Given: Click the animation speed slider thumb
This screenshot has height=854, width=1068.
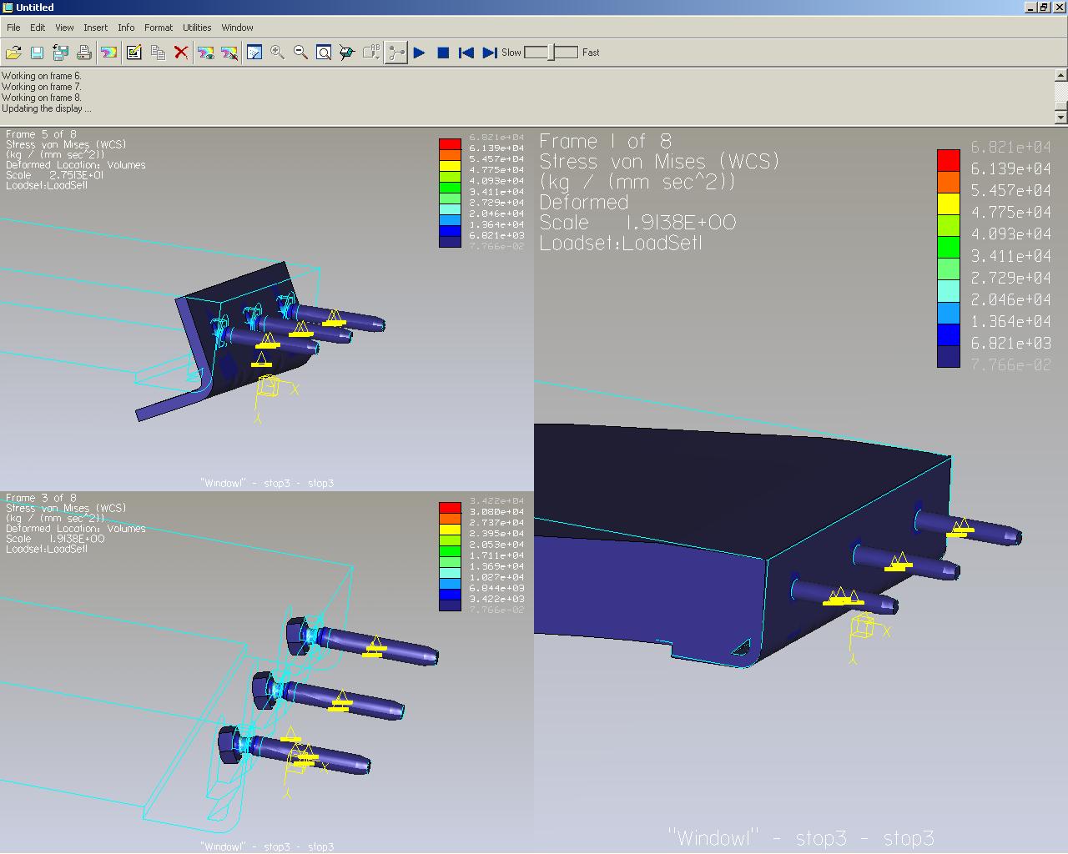Looking at the screenshot, I should tap(552, 53).
